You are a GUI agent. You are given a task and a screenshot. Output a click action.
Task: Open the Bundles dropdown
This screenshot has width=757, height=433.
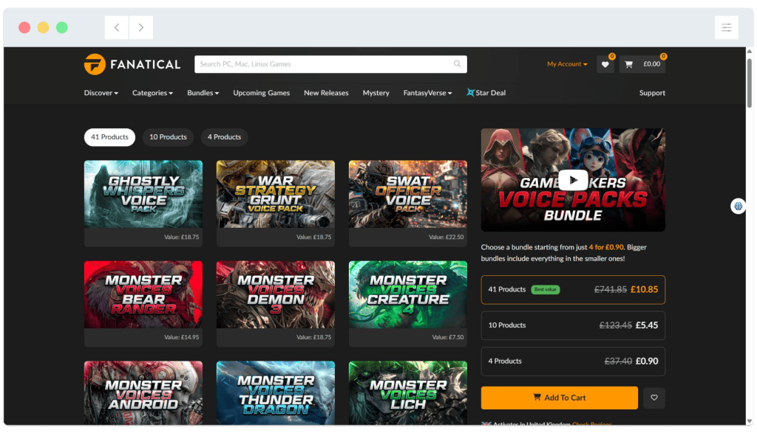[203, 93]
